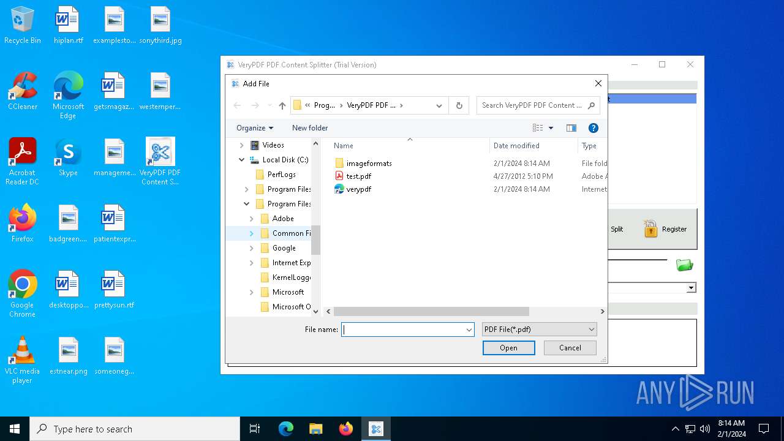Expand the Microsoft folder node

click(251, 292)
